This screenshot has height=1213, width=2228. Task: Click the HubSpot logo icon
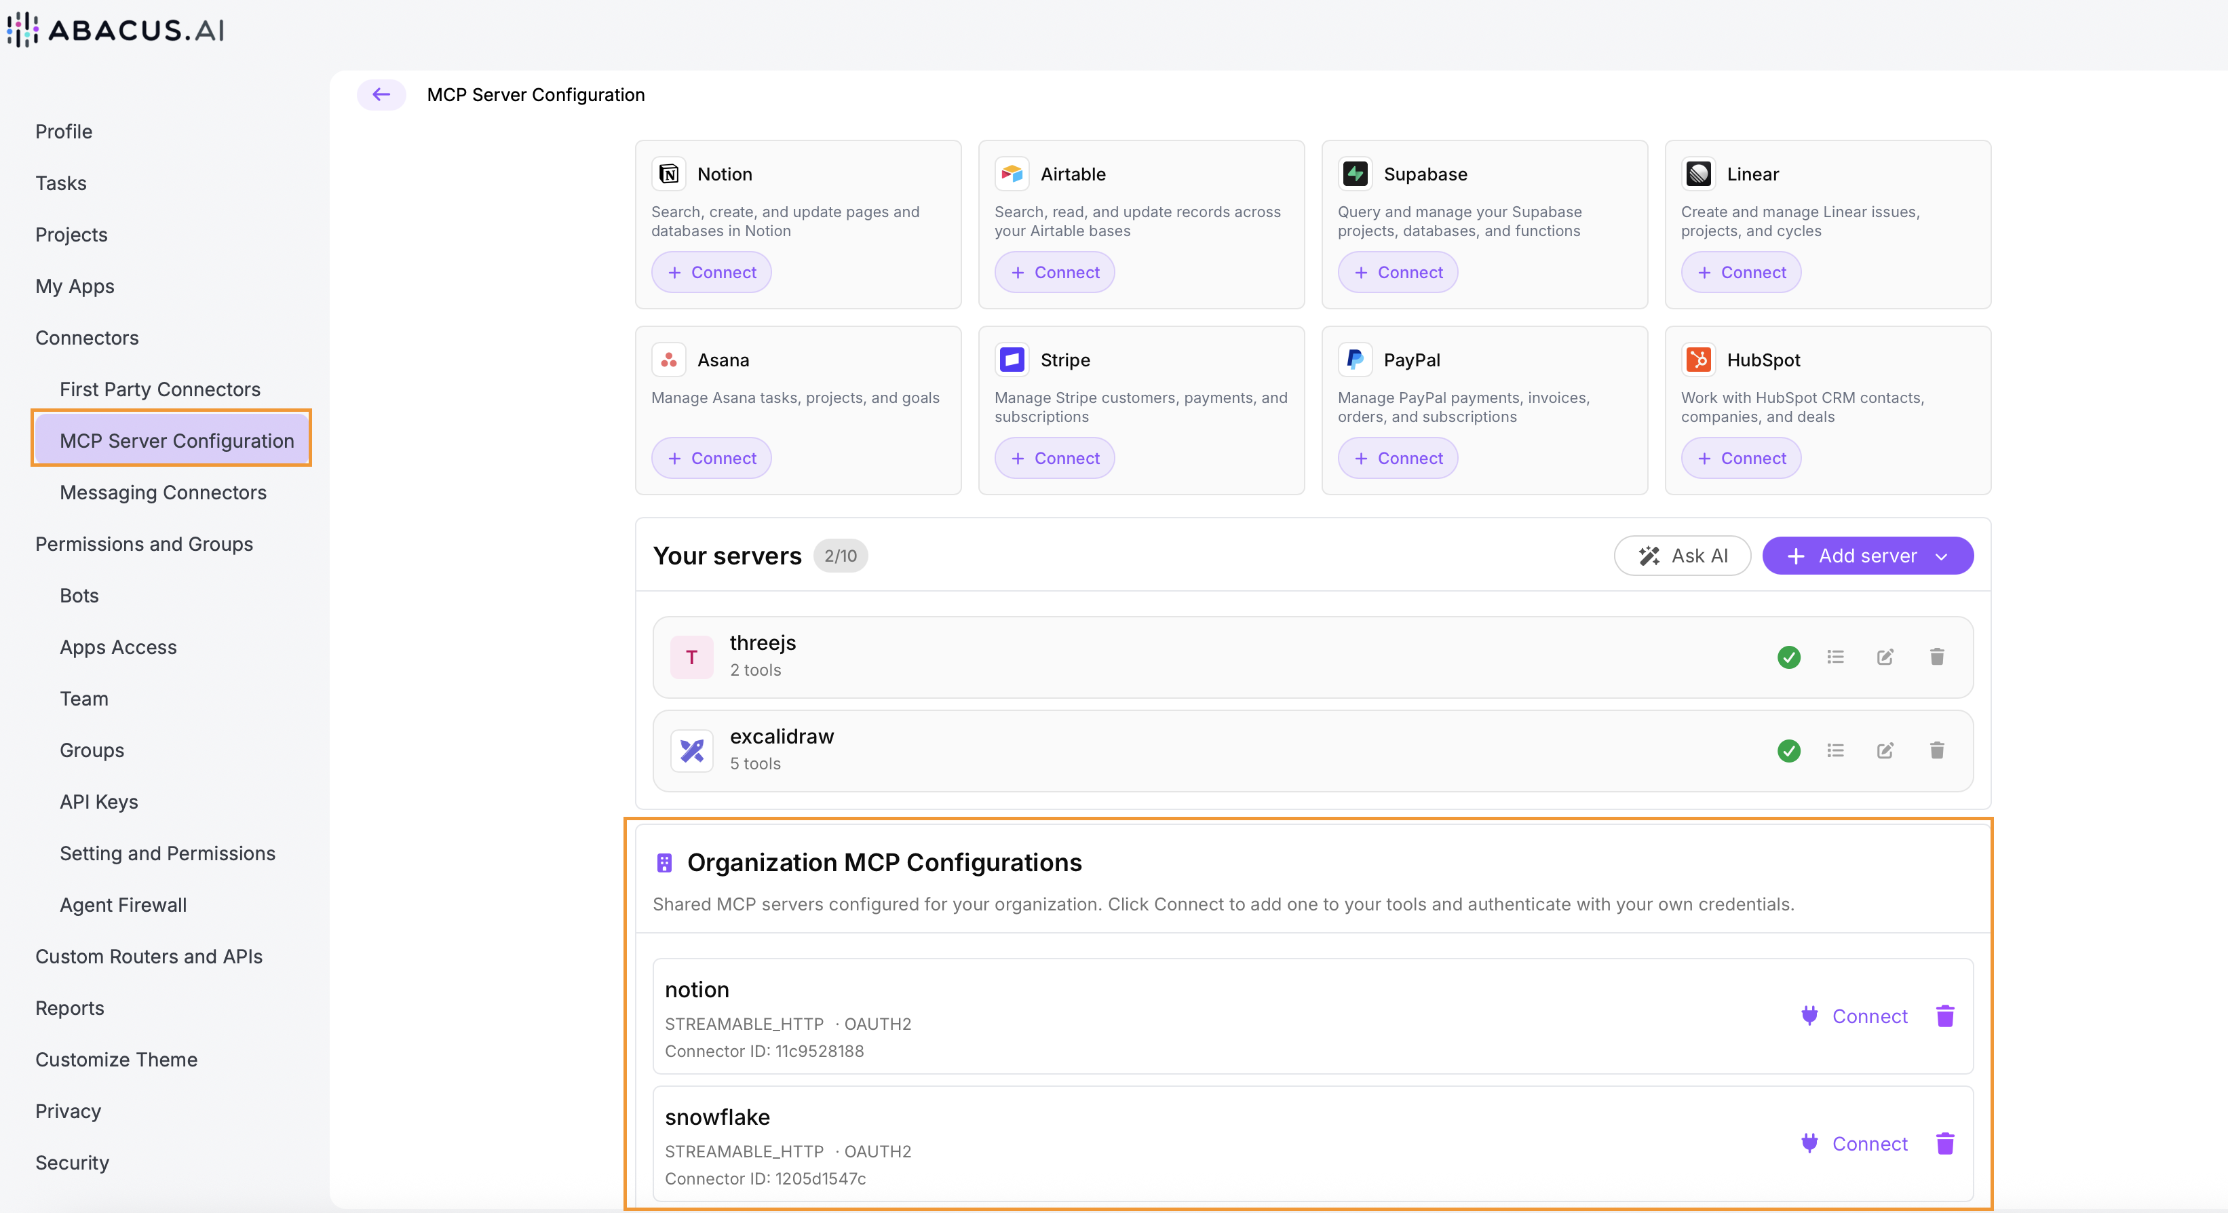(x=1699, y=360)
